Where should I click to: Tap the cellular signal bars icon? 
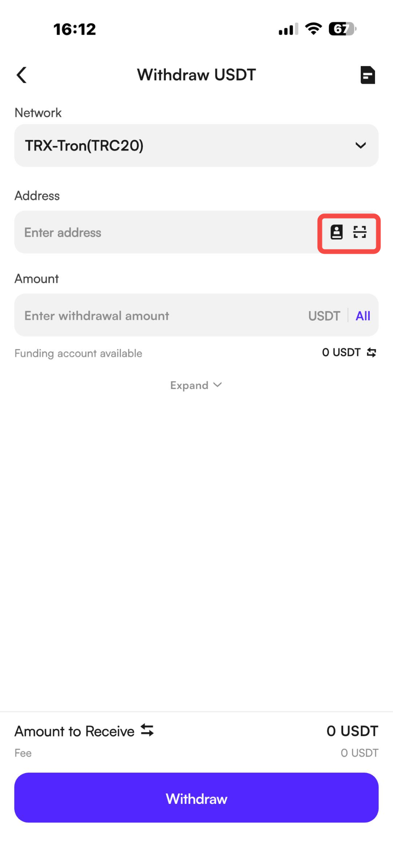[x=288, y=29]
